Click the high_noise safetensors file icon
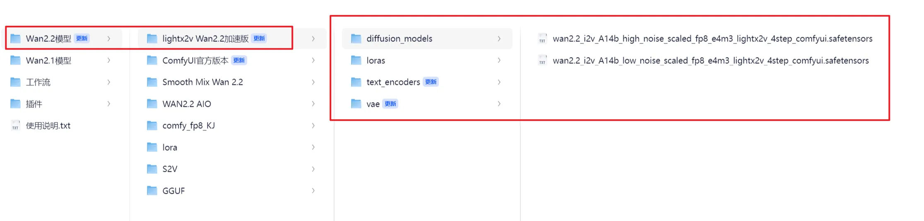The image size is (924, 221). coord(542,38)
